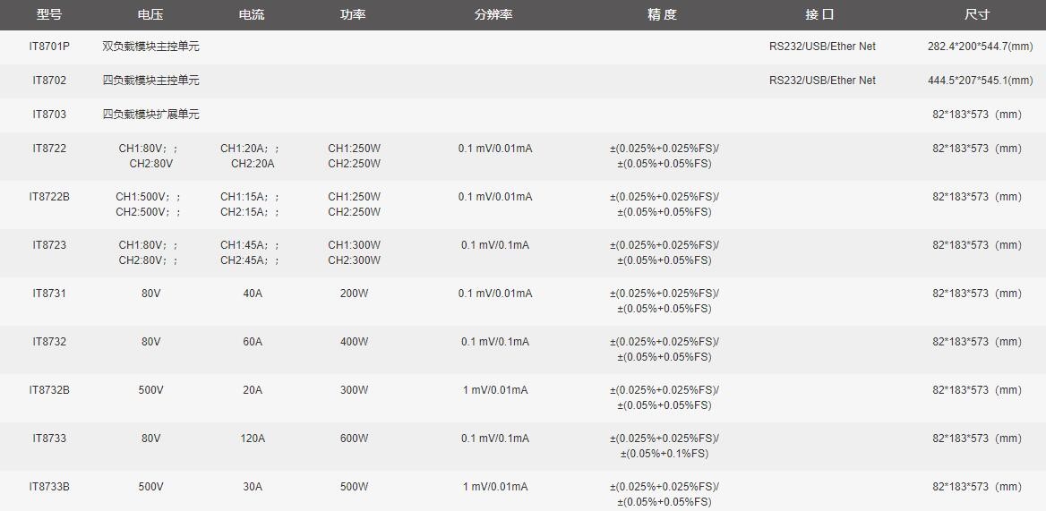Image resolution: width=1046 pixels, height=511 pixels.
Task: Click 四负载模块主控单元 description text
Action: [x=150, y=80]
